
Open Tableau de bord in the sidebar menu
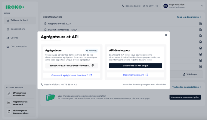pos(20,20)
